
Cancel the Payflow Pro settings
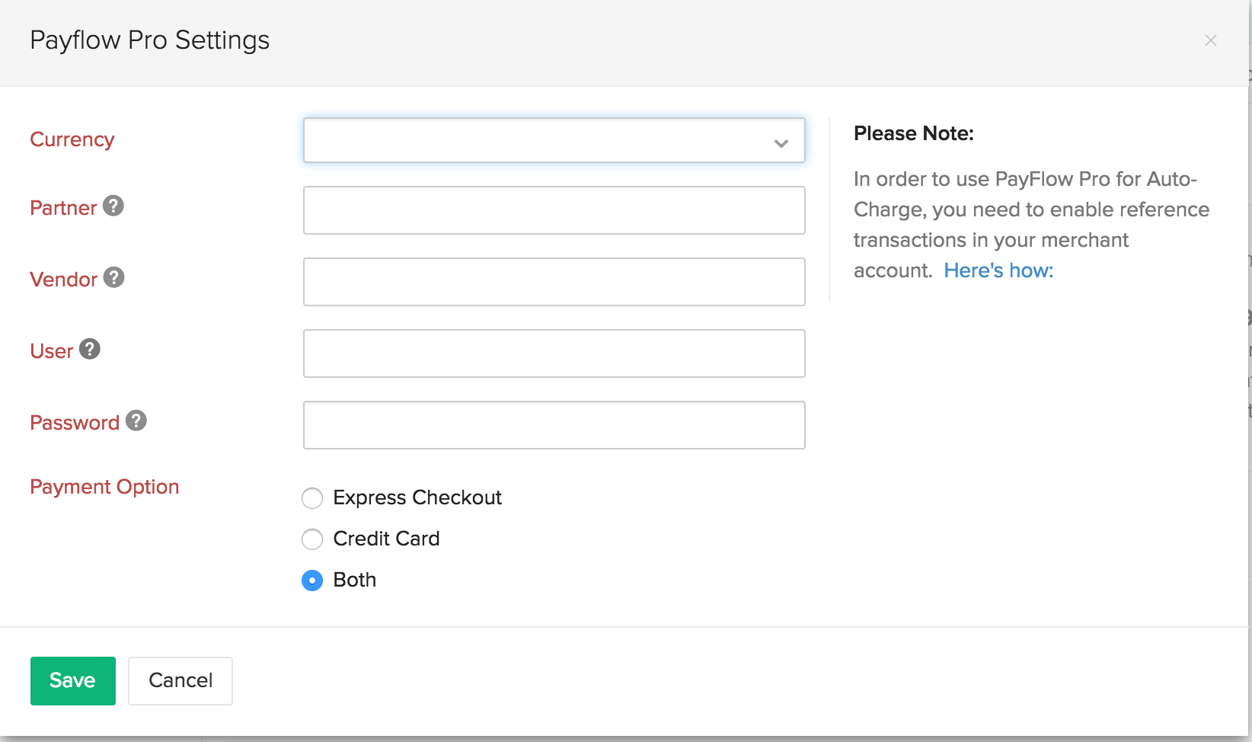[180, 680]
